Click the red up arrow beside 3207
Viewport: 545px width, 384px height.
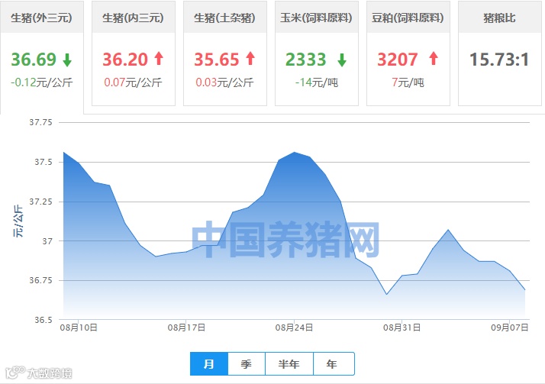click(x=434, y=58)
